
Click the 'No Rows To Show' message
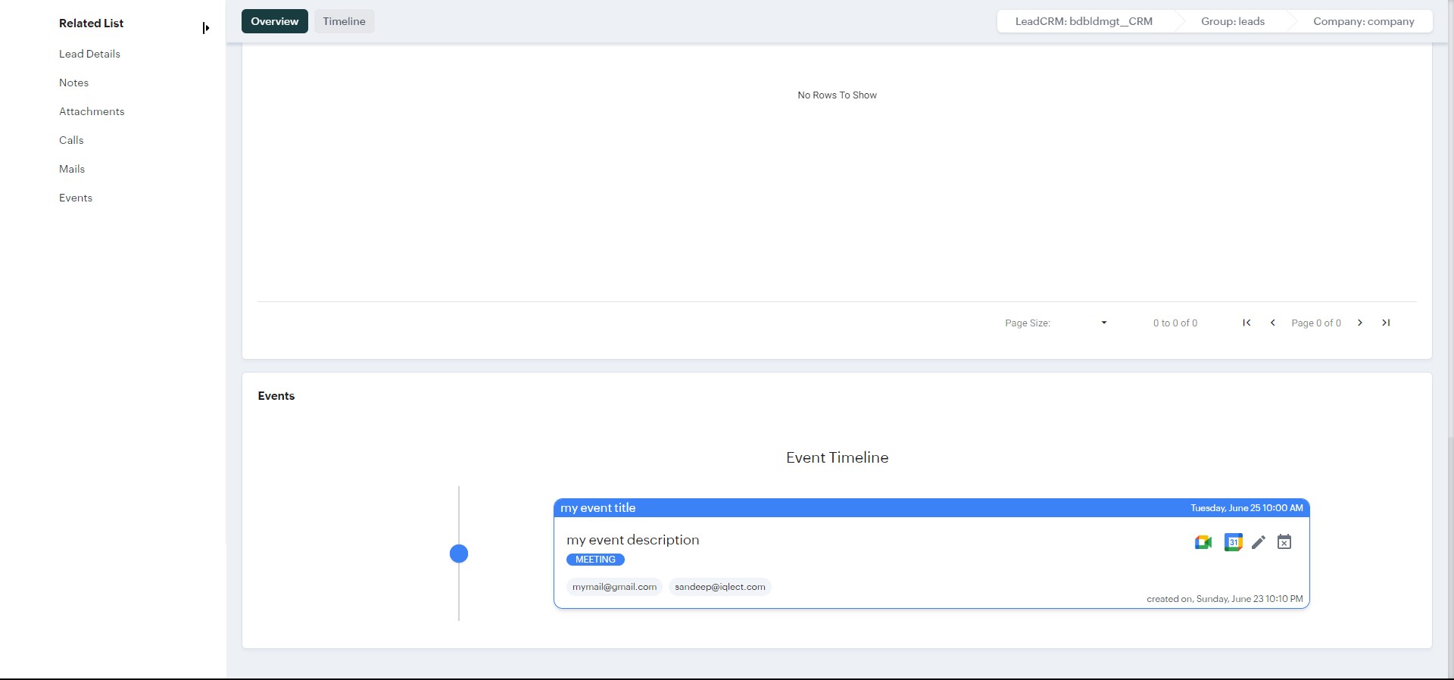[837, 95]
